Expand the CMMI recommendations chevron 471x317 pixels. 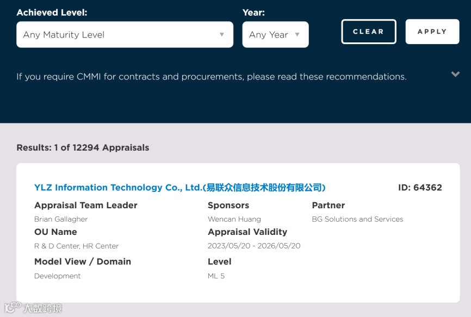click(x=455, y=74)
